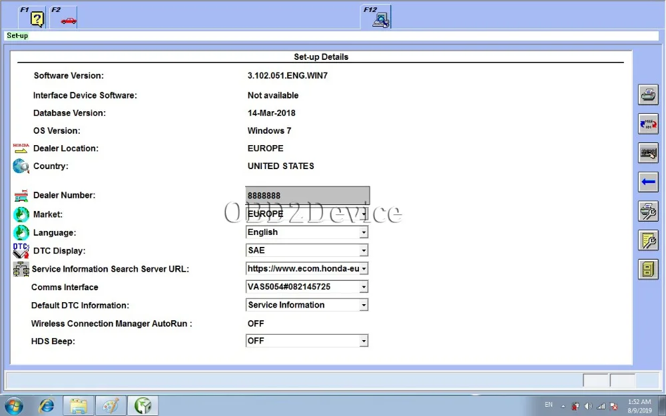Click the globe icon beside Language
Viewport: 666px width, 416px height.
21,232
